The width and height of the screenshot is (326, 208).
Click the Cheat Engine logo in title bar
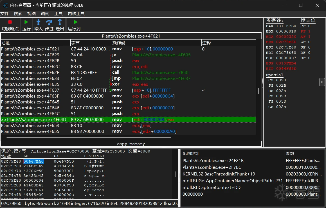[x=6, y=5]
